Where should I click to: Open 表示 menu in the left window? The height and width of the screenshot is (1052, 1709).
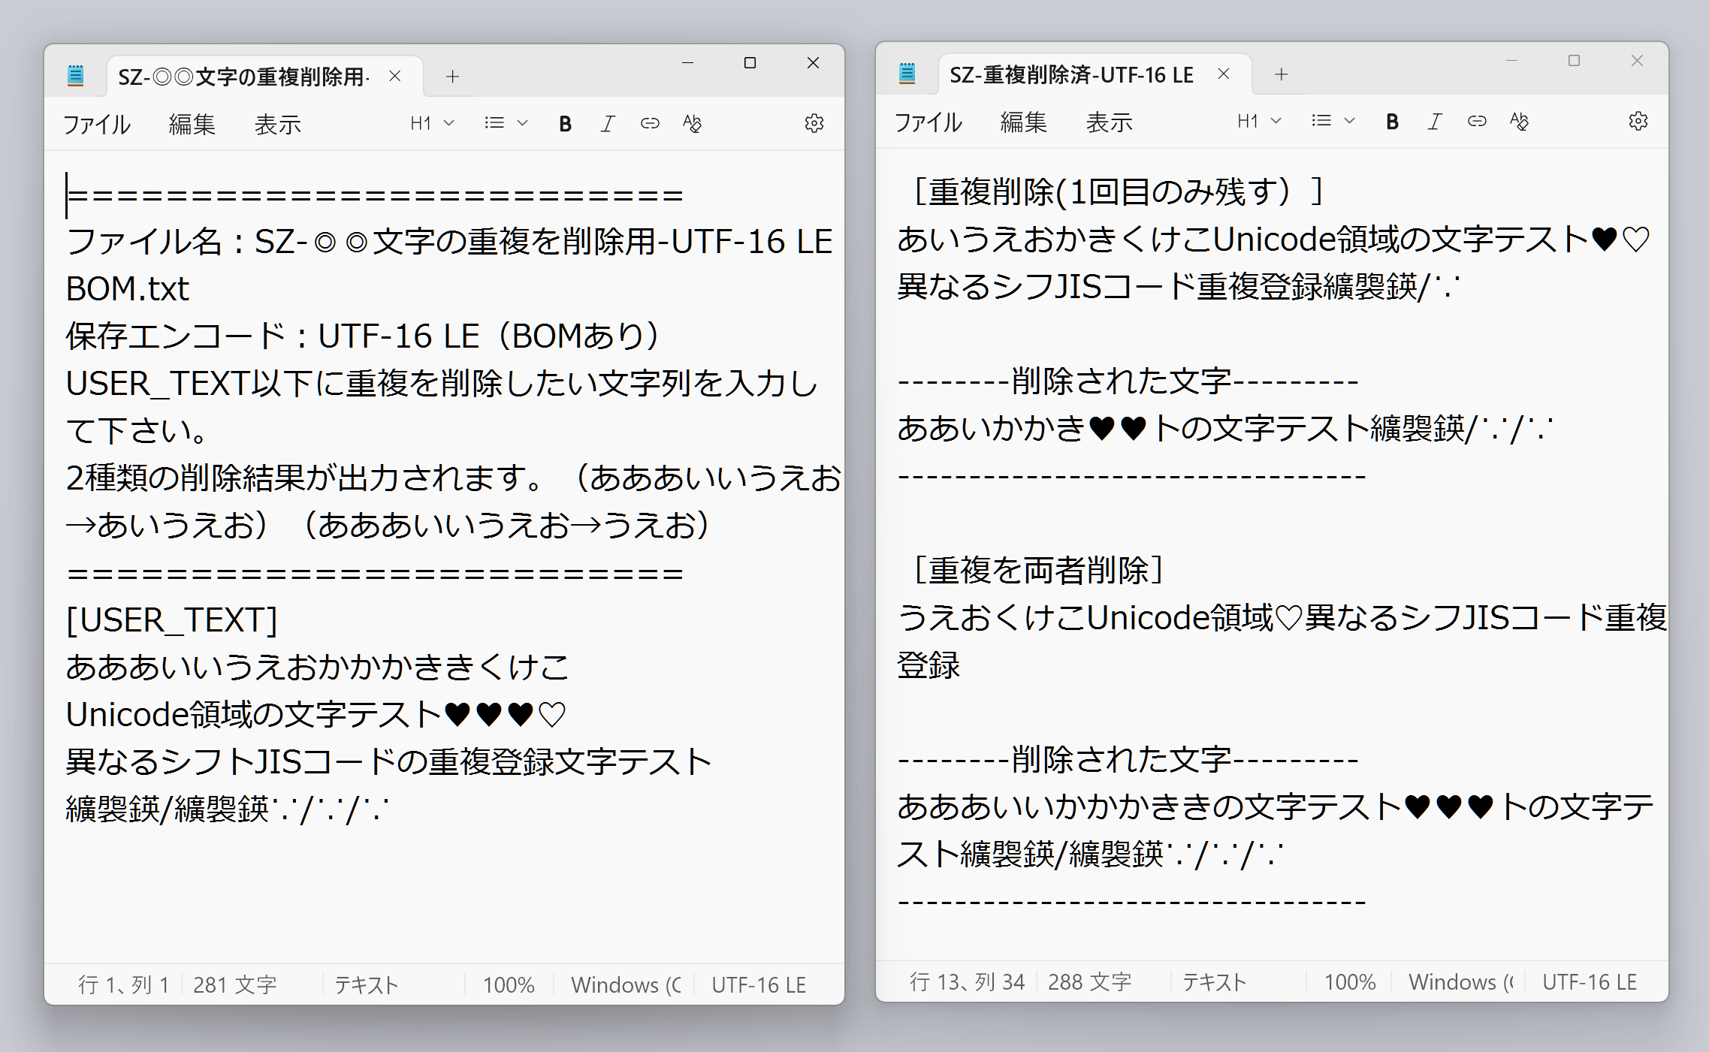277,125
